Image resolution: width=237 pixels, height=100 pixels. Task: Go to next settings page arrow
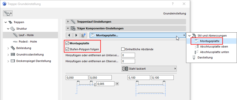click(x=76, y=35)
